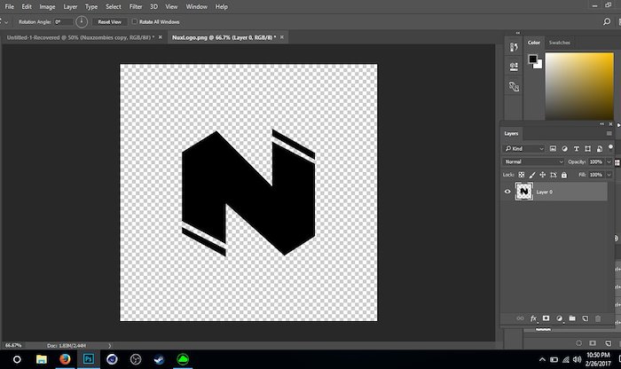Click the Fill 100% value field
Viewport: 621px width, 369px height.
(x=596, y=175)
